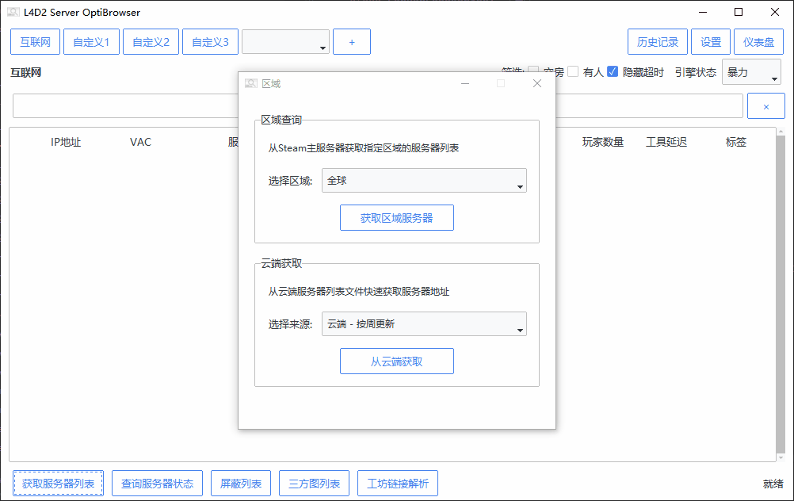Select the 互联网 tab

tap(35, 41)
